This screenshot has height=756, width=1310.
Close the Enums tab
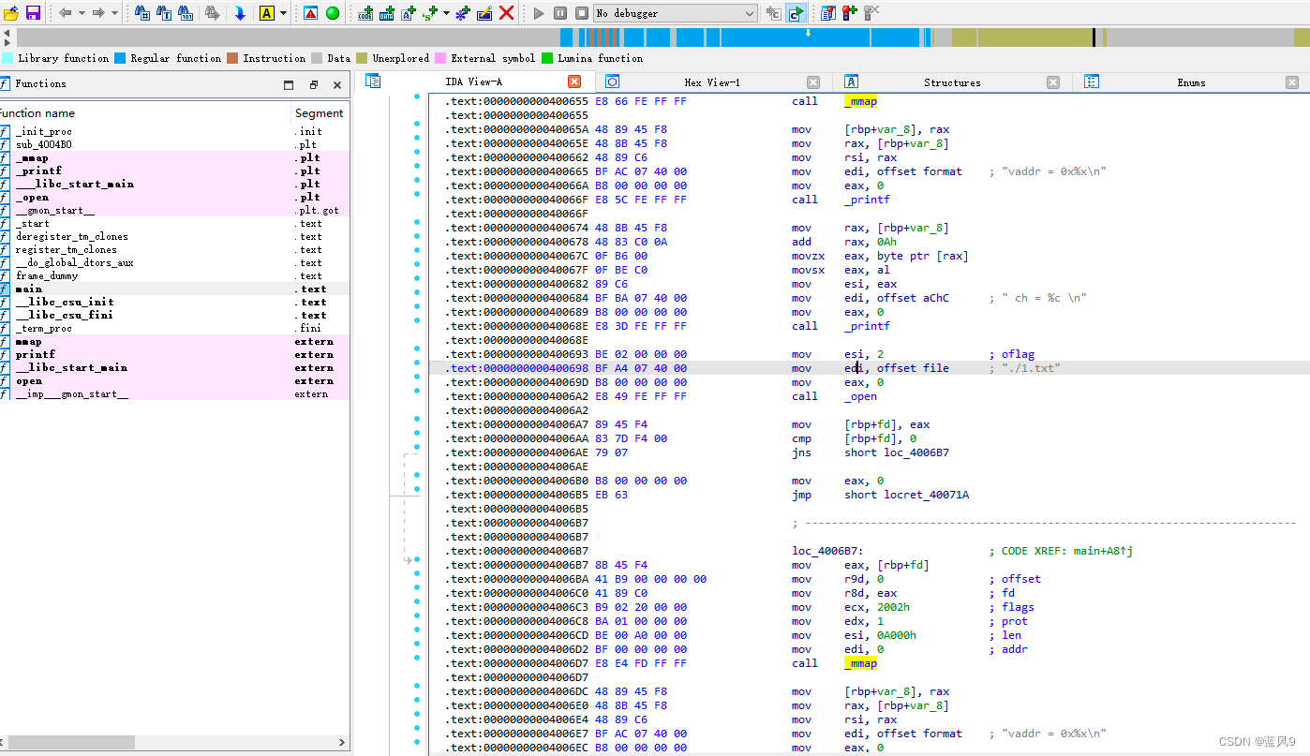(1292, 82)
